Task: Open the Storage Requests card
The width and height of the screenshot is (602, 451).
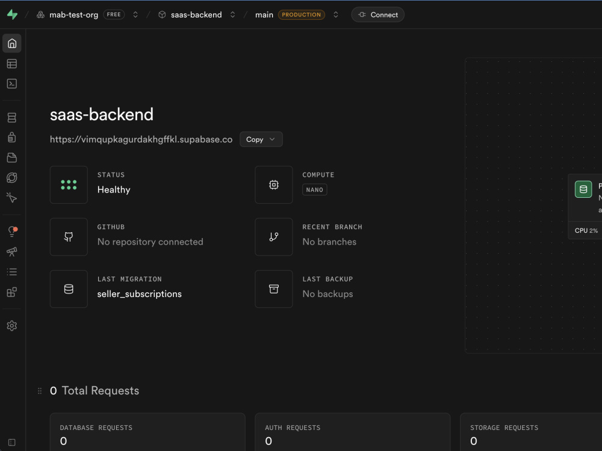Action: pyautogui.click(x=531, y=432)
